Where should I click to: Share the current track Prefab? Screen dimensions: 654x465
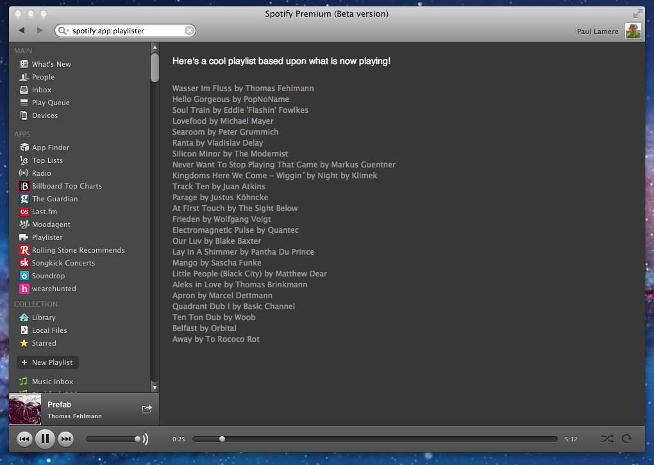[x=147, y=409]
